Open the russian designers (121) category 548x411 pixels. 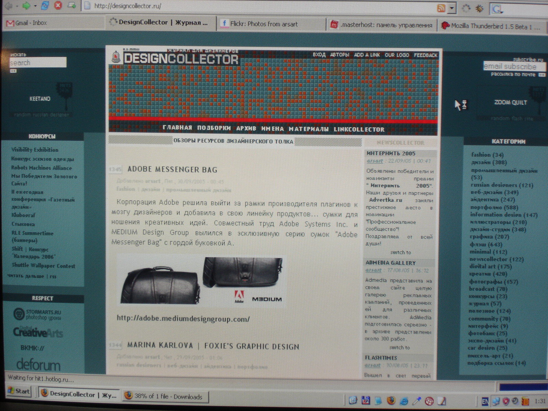coord(502,185)
